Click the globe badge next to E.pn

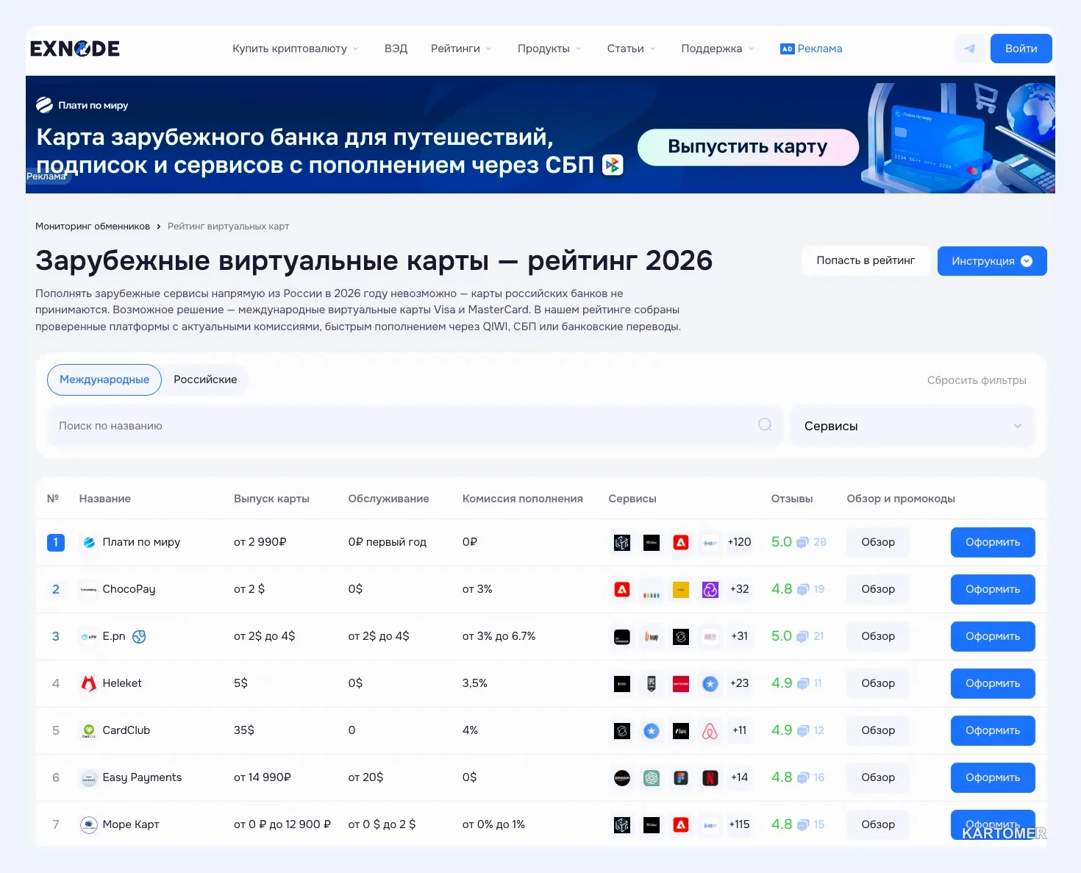tap(139, 636)
